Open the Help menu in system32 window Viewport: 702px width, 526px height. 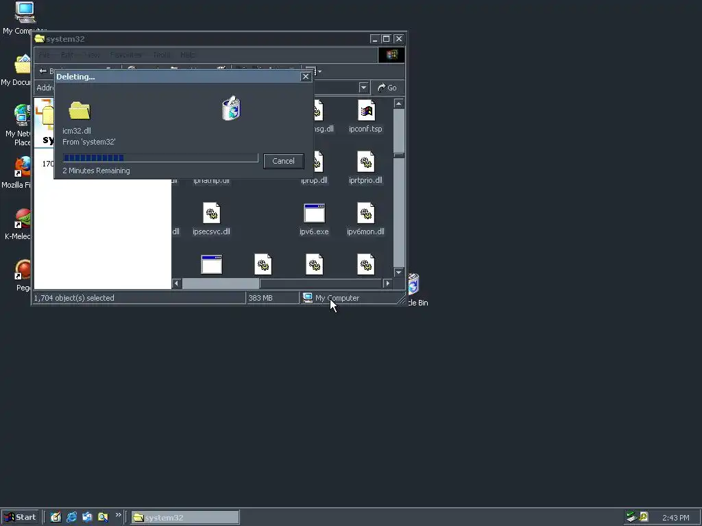click(188, 55)
